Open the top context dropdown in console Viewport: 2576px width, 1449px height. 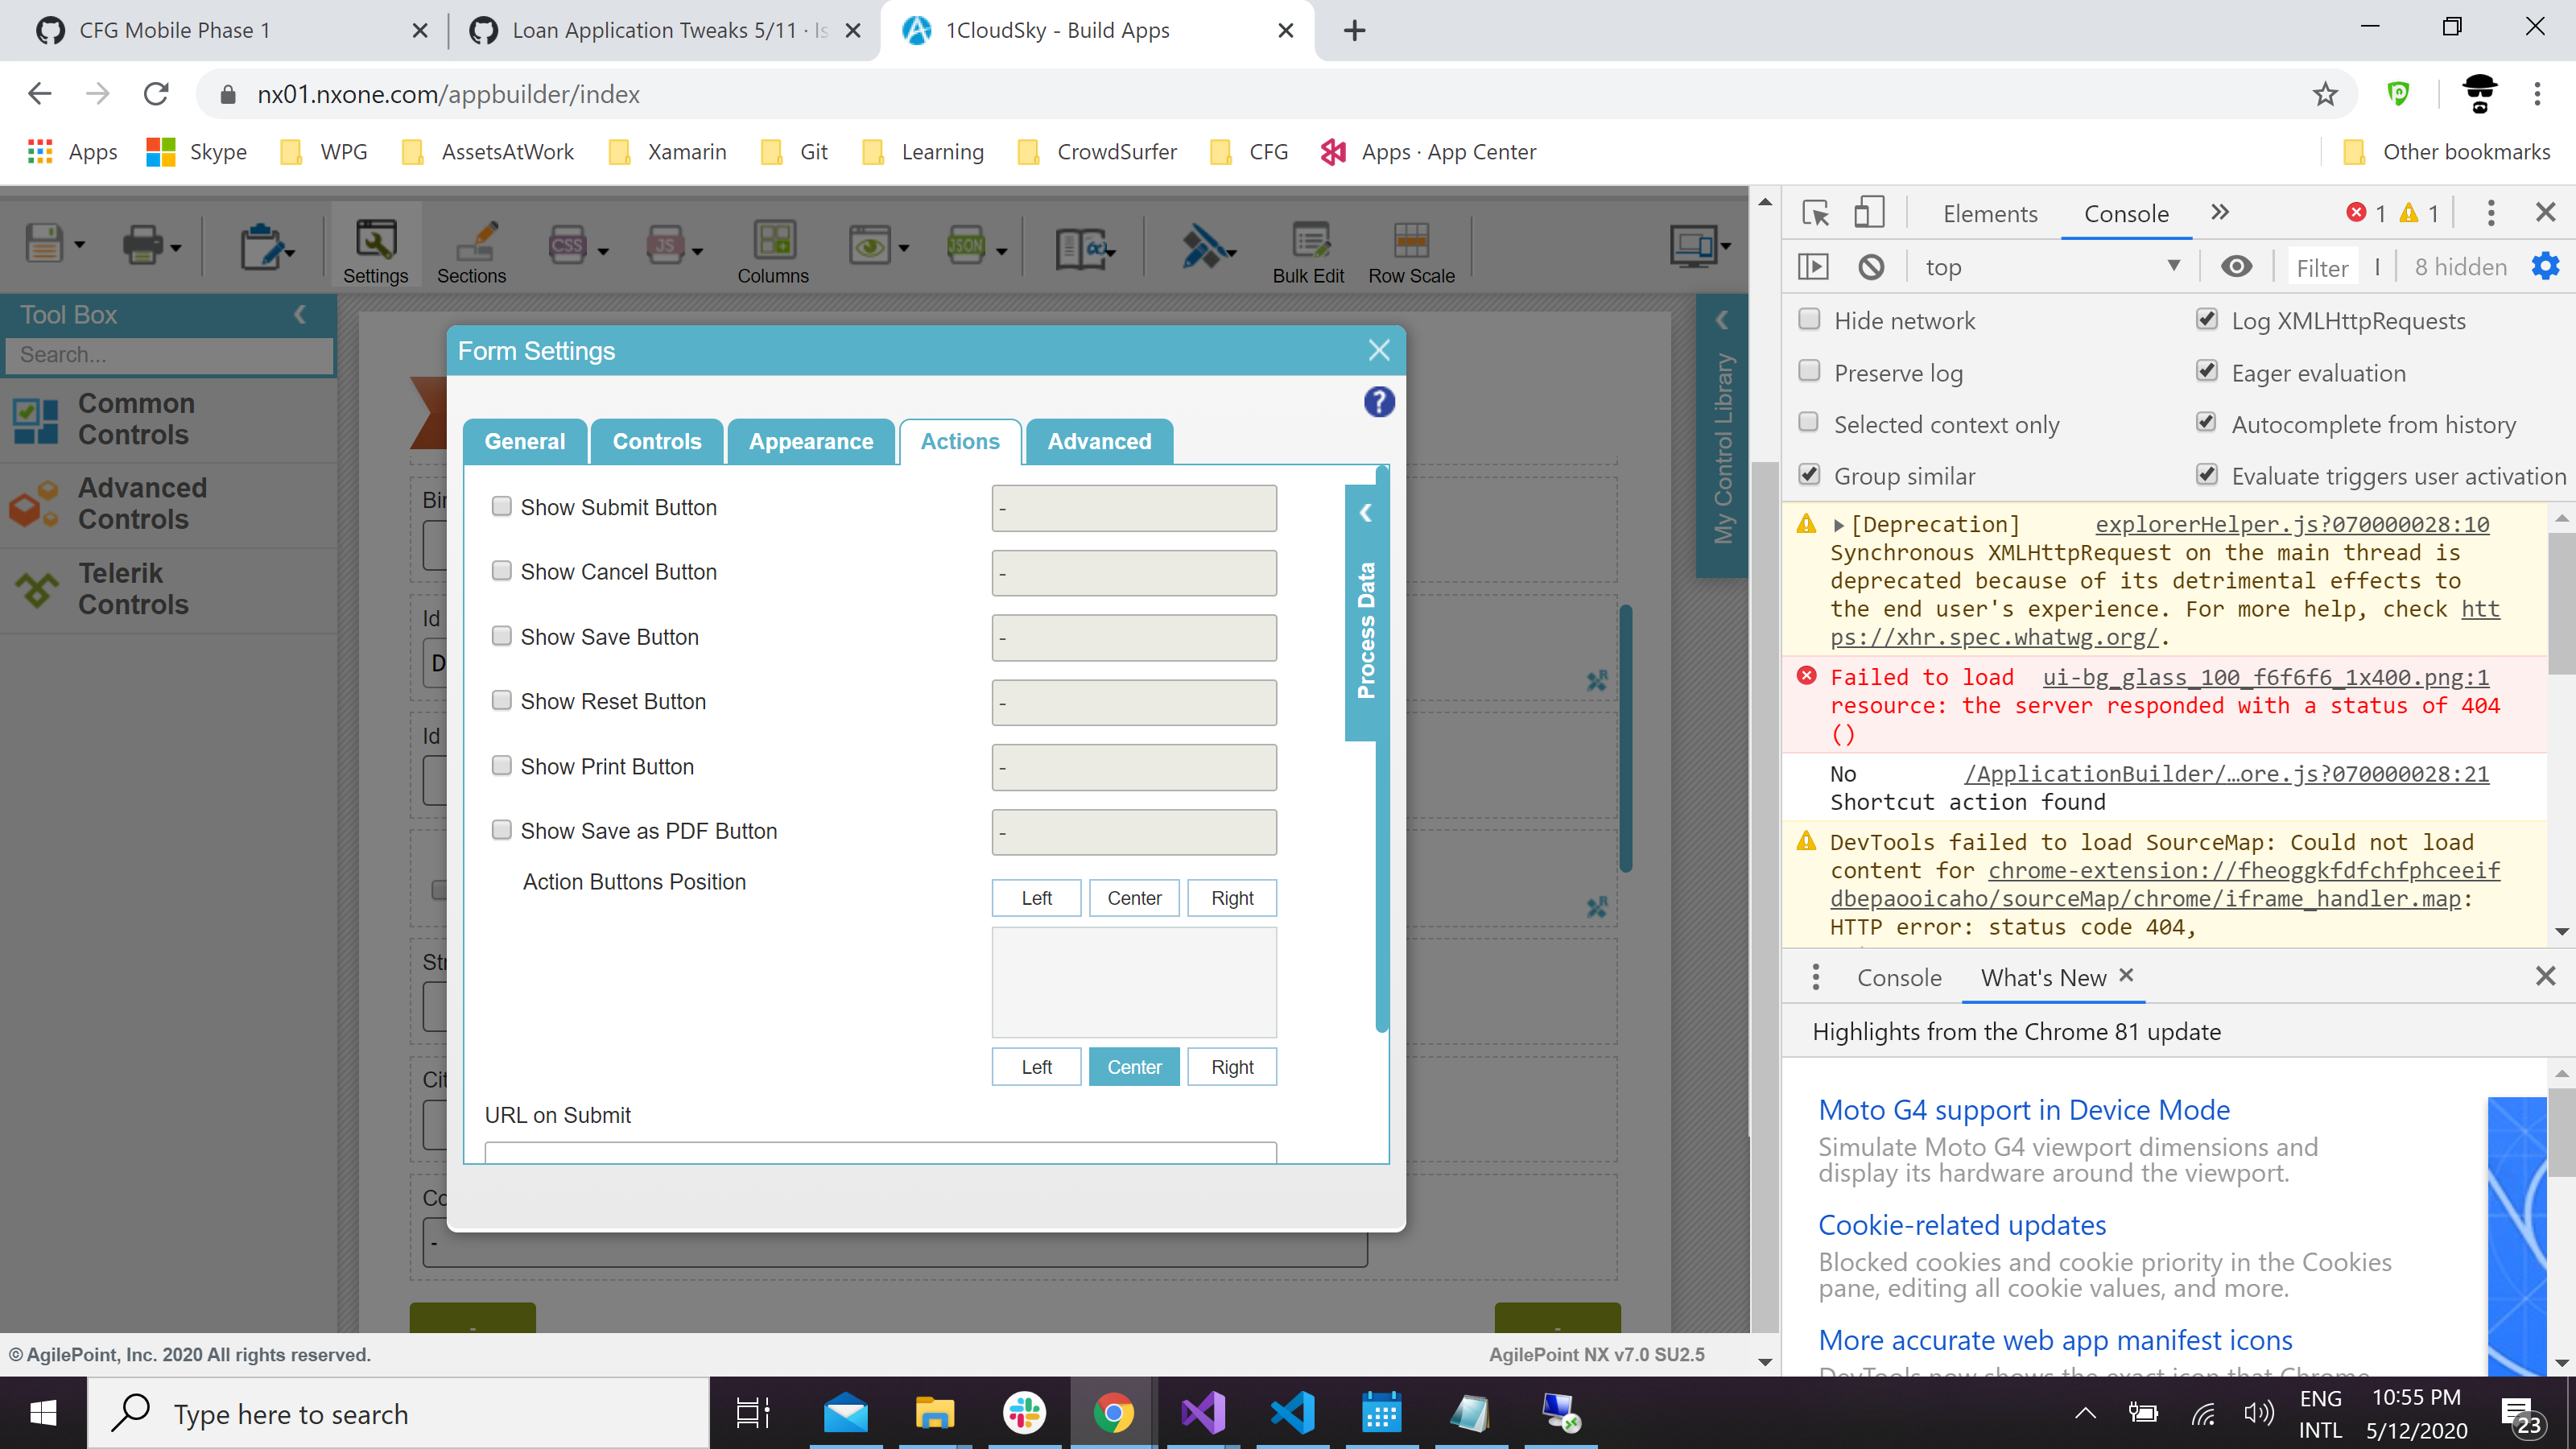click(x=2051, y=267)
